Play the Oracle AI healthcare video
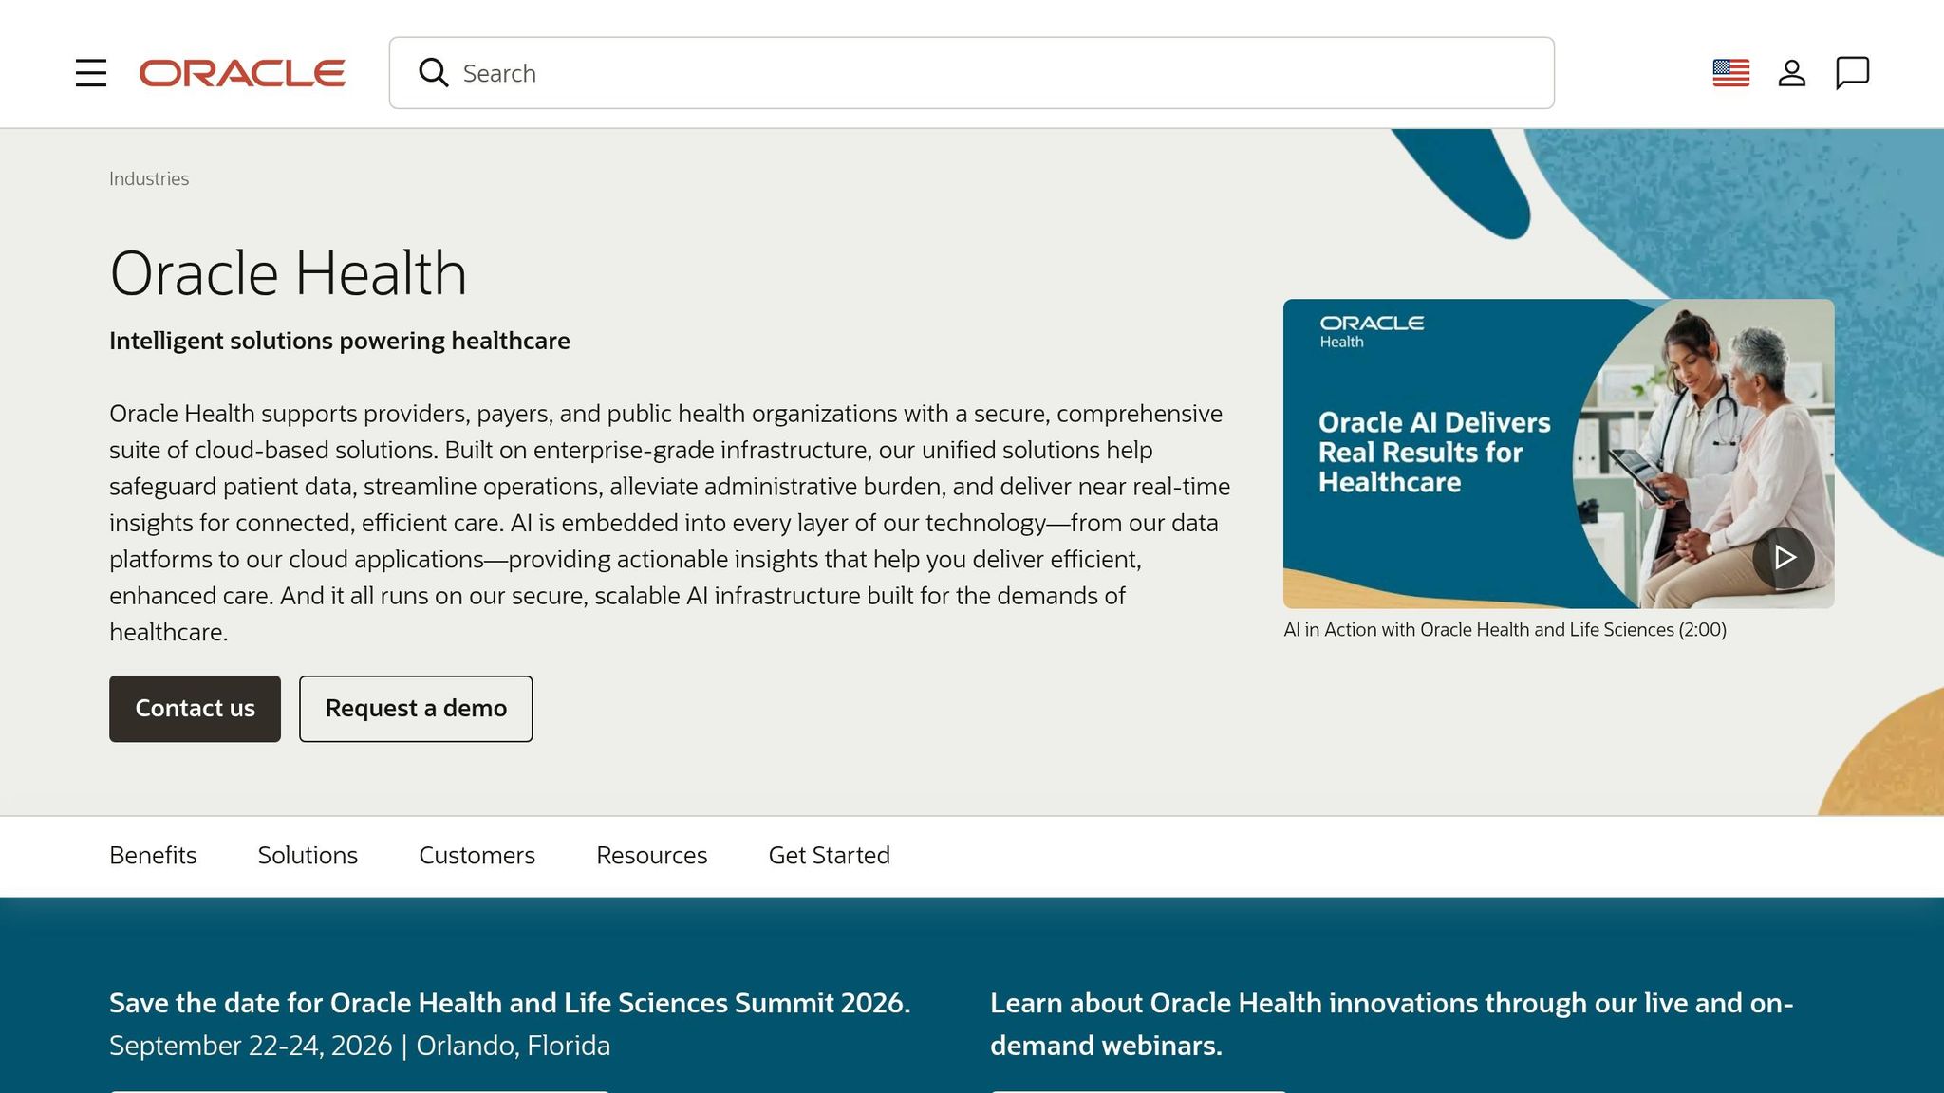1944x1093 pixels. point(1784,557)
